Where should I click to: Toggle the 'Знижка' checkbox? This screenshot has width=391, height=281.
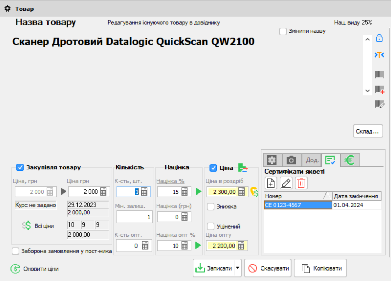[211, 207]
